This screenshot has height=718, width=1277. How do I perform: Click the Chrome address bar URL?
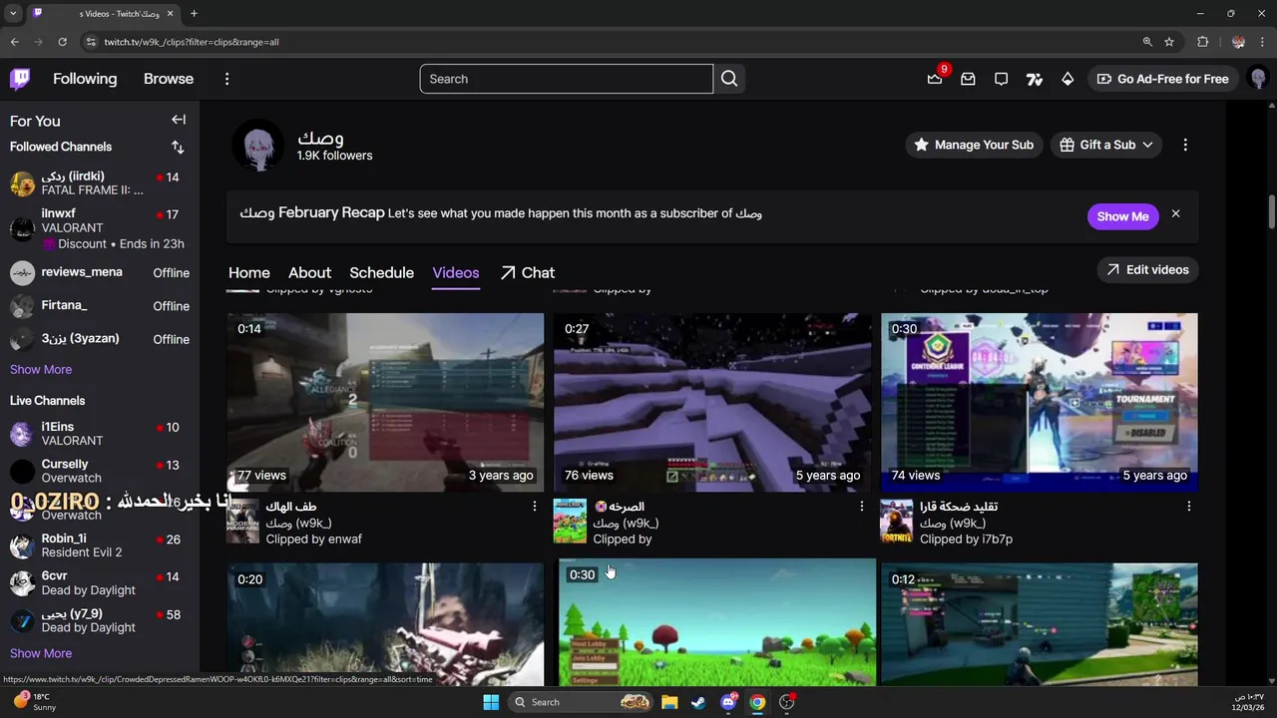tap(192, 42)
